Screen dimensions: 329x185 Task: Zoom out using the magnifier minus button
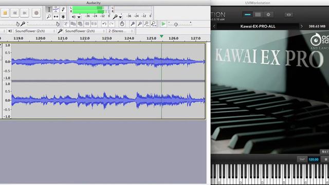tap(139, 24)
